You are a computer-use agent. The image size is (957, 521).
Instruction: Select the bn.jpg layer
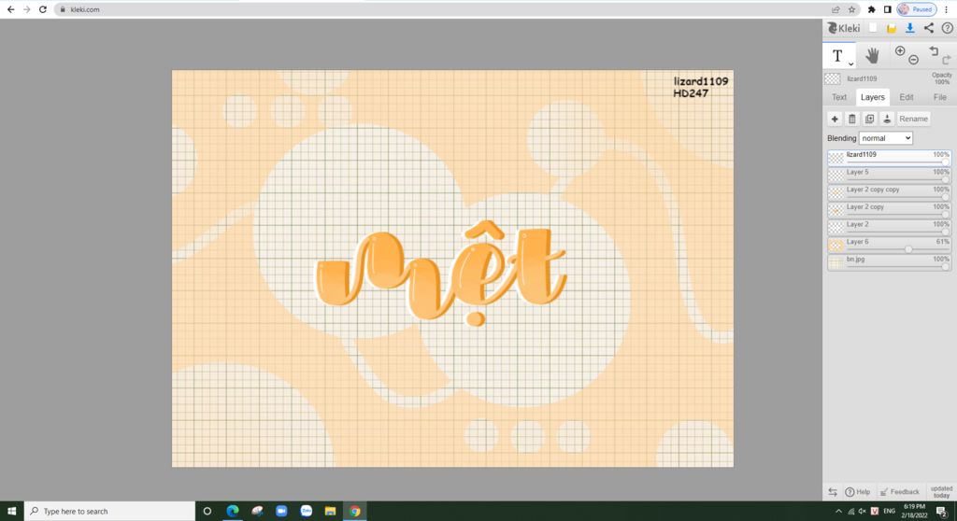(x=890, y=263)
